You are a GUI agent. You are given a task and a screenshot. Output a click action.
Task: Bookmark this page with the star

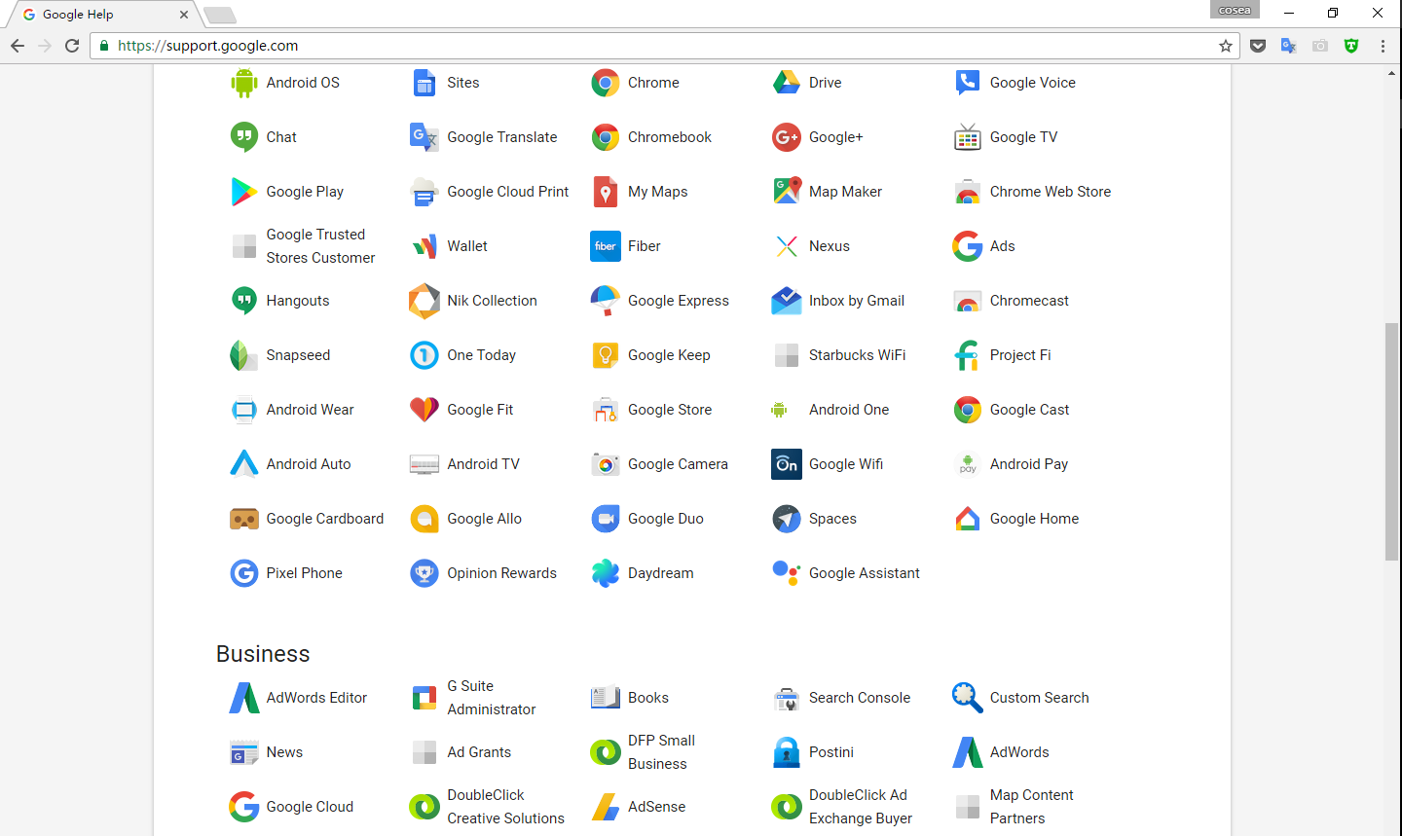pos(1226,46)
